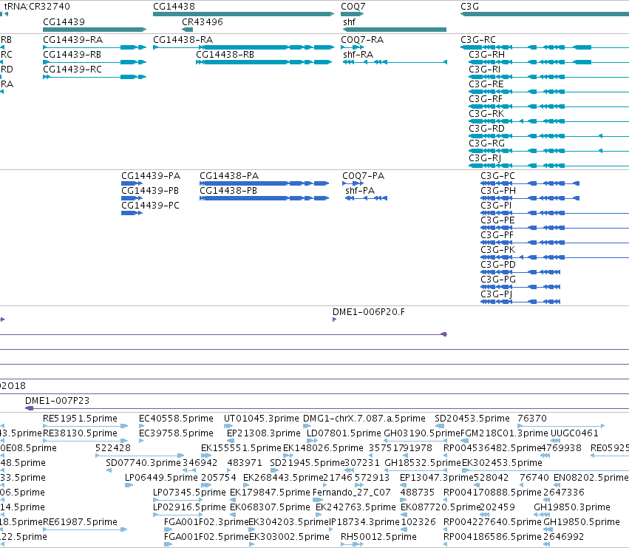Click protein label CG14438-PB
The width and height of the screenshot is (629, 548).
point(228,191)
